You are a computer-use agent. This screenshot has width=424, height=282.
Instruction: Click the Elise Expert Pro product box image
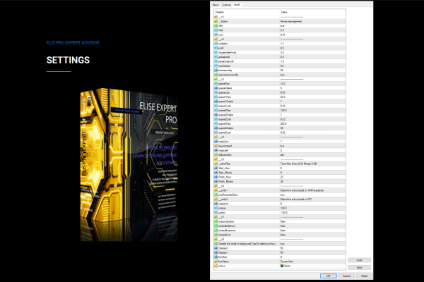coord(129,164)
